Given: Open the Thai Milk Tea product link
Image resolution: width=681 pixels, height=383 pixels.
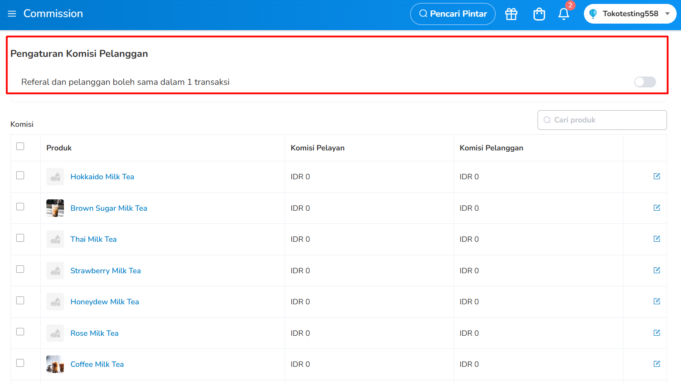Looking at the screenshot, I should pos(94,239).
